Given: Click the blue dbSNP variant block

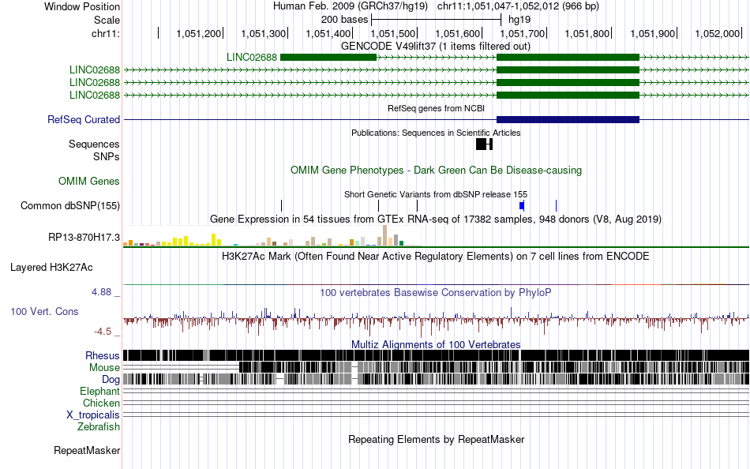Looking at the screenshot, I should pos(522,206).
